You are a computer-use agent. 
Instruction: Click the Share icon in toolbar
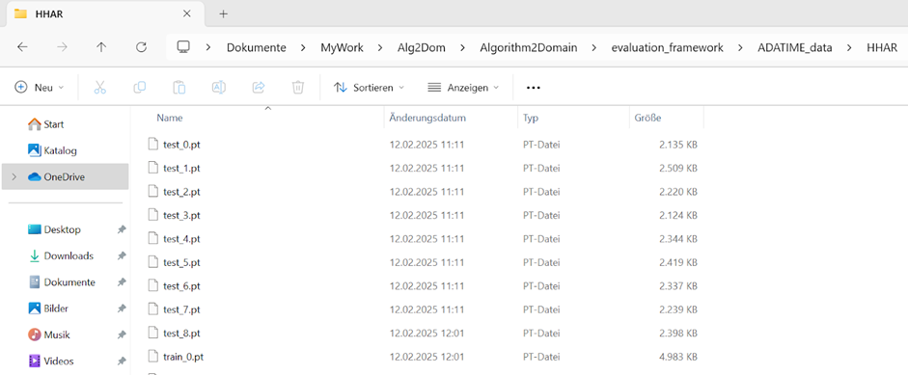tap(259, 88)
